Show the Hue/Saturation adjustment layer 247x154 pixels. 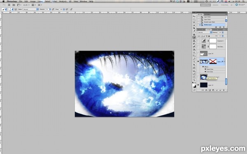point(198,46)
